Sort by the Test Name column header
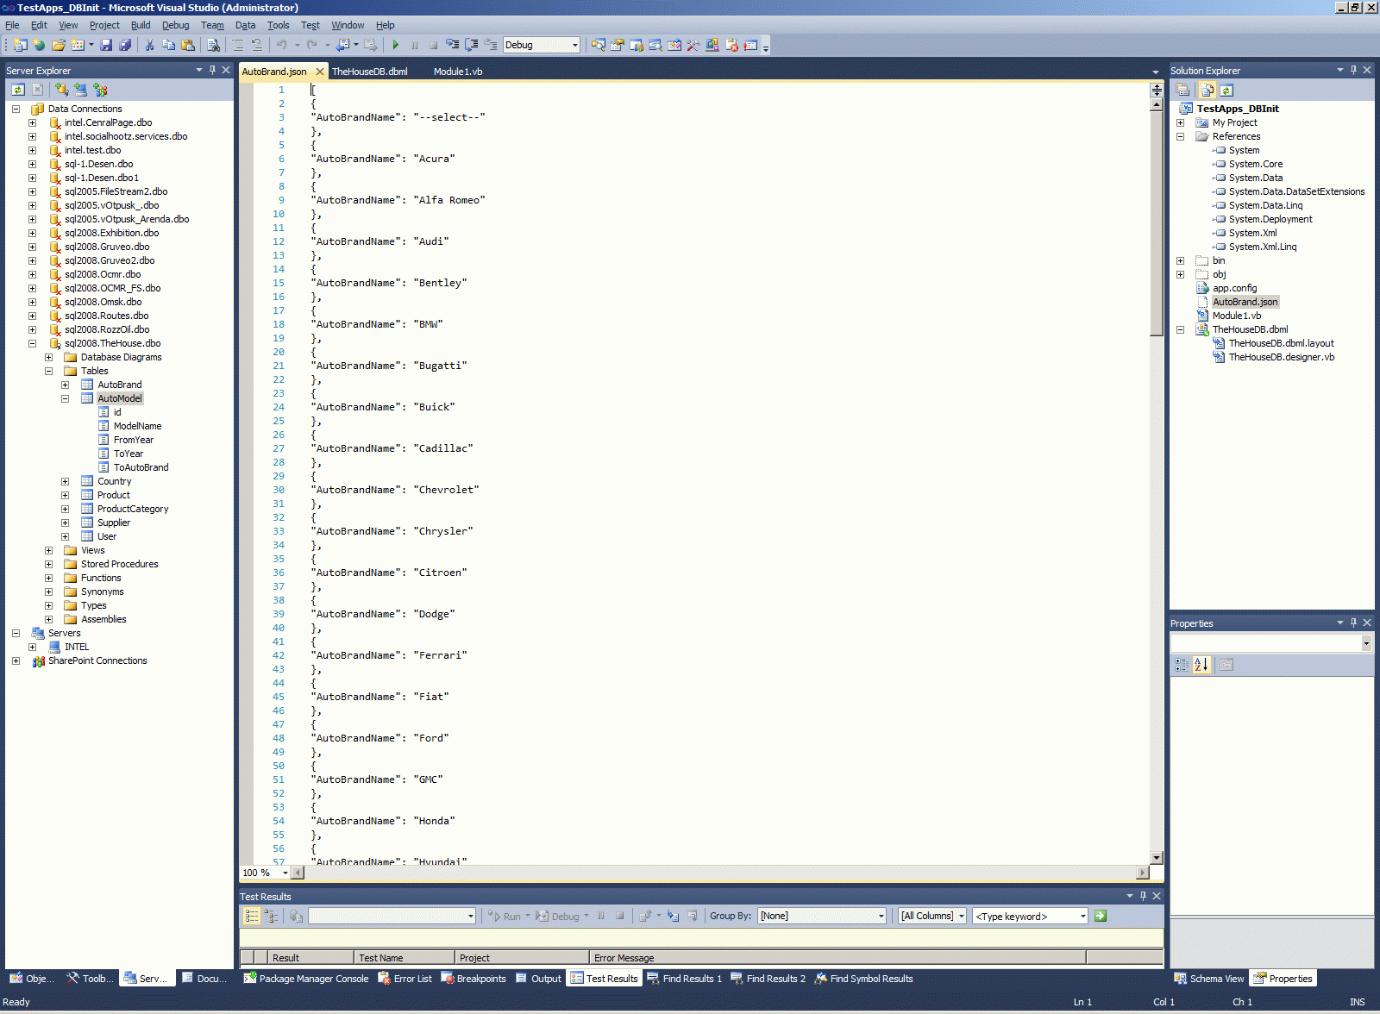1380x1014 pixels. tap(405, 958)
